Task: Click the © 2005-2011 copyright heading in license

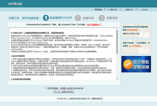Action: (38, 33)
